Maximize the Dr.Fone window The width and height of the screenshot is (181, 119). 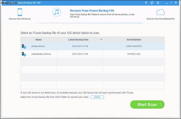[172, 3]
